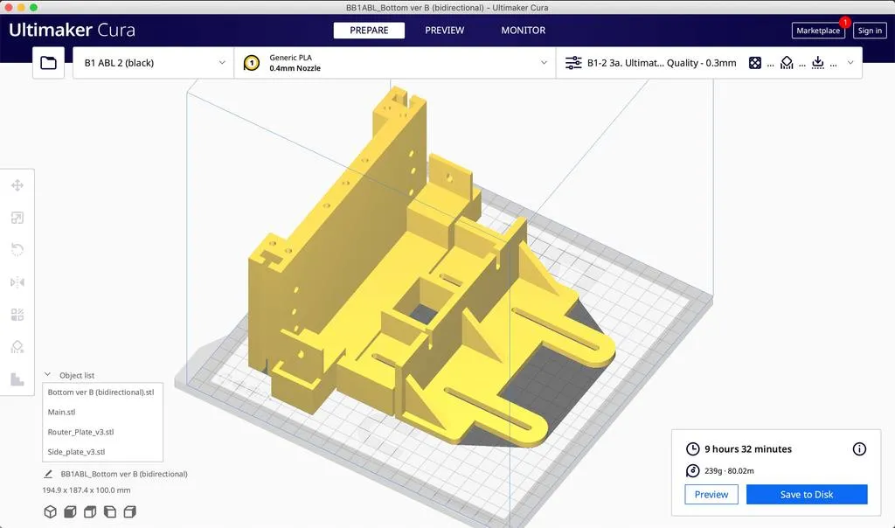Click the pencil rename job icon

(49, 474)
